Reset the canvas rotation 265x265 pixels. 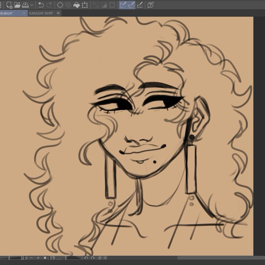tap(99, 258)
